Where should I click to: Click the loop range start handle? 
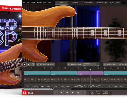[23, 89]
